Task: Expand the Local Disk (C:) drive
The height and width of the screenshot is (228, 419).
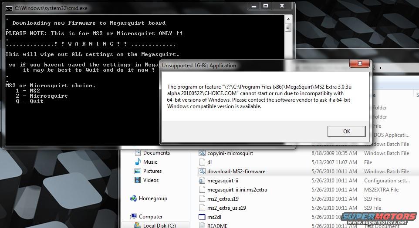Action: [159, 225]
